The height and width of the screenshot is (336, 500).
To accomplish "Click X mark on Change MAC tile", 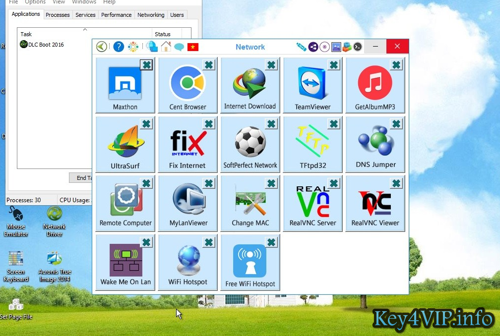I will [271, 183].
